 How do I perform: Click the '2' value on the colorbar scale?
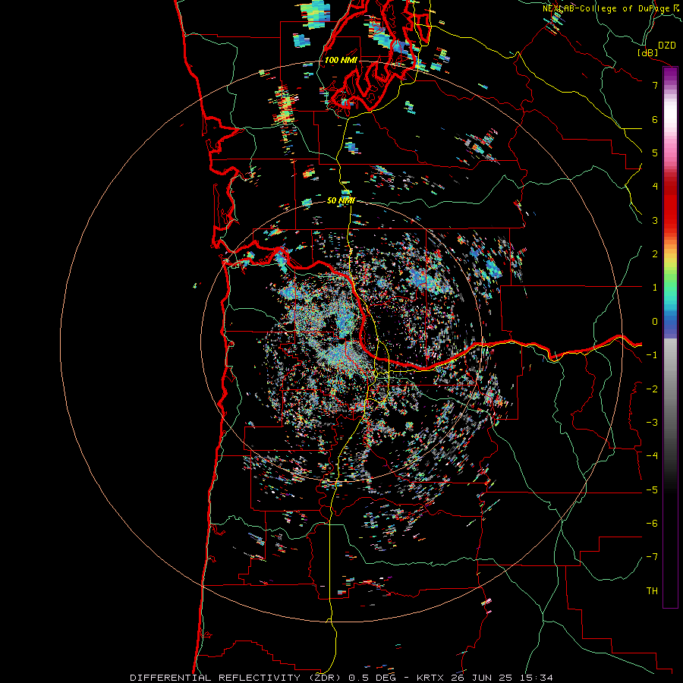tap(655, 254)
